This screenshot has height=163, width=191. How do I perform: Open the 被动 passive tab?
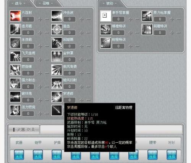110,3
